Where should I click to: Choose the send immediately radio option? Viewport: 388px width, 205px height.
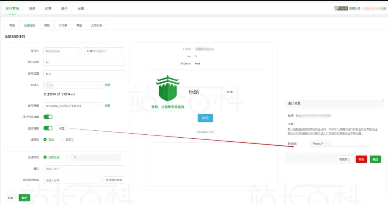point(45,157)
